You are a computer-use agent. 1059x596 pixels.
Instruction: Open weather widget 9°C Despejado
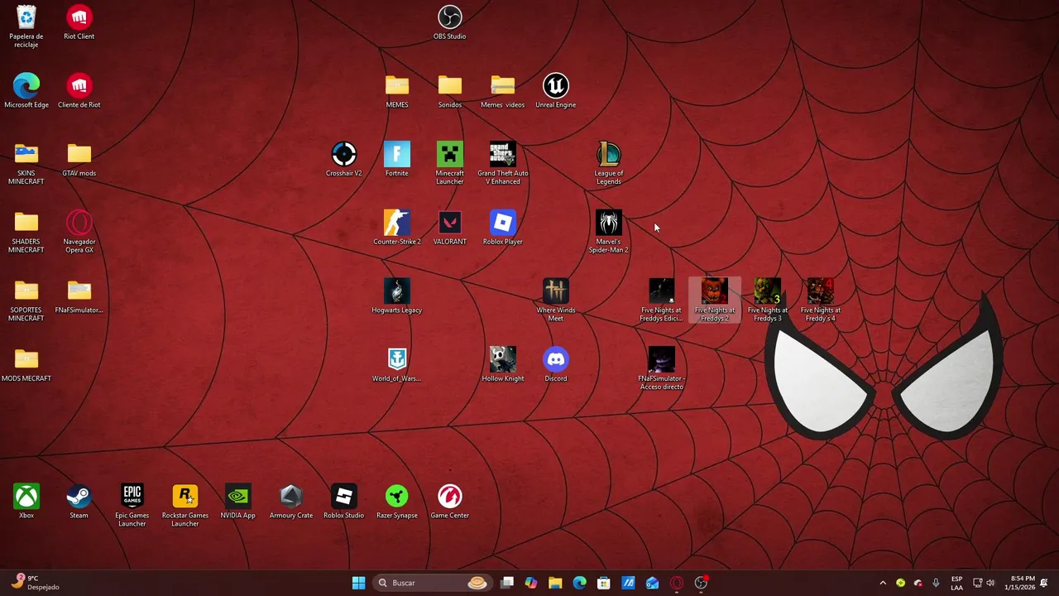[35, 583]
